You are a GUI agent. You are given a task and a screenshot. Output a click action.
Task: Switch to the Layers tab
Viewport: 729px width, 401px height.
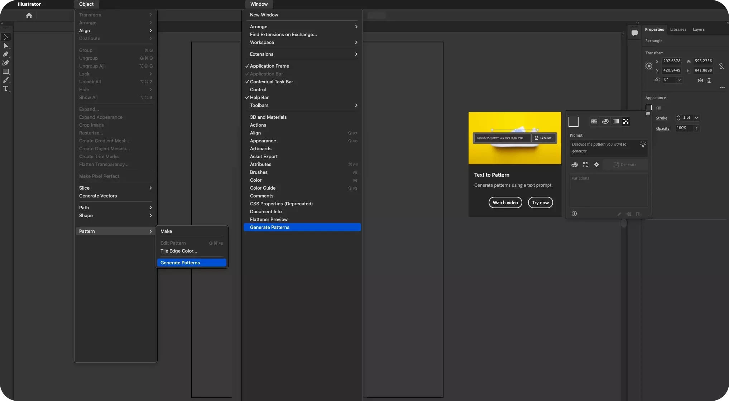tap(698, 29)
